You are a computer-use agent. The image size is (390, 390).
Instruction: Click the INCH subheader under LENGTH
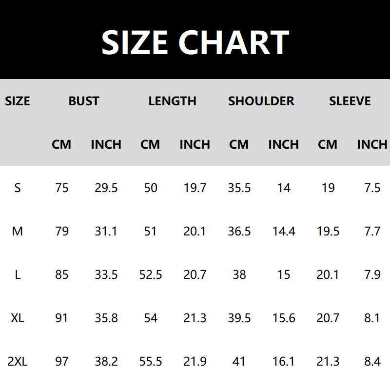tap(195, 145)
